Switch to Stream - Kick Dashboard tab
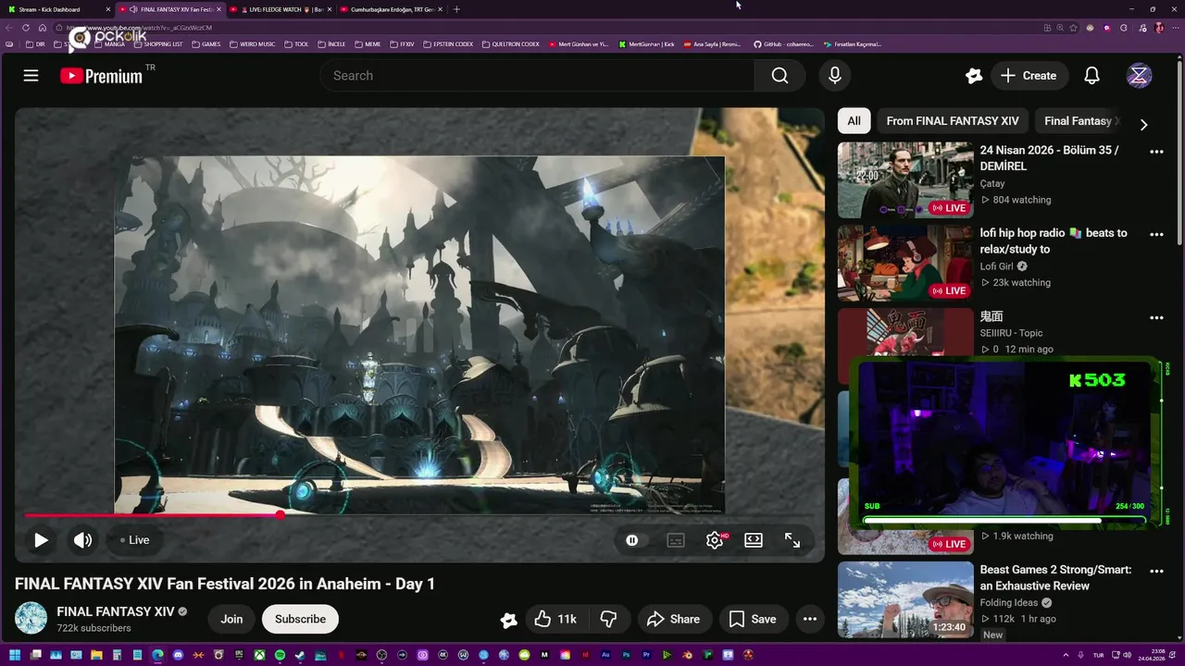Image resolution: width=1185 pixels, height=666 pixels. coord(57,9)
